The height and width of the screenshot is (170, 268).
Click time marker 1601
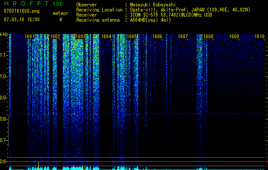click(x=29, y=37)
